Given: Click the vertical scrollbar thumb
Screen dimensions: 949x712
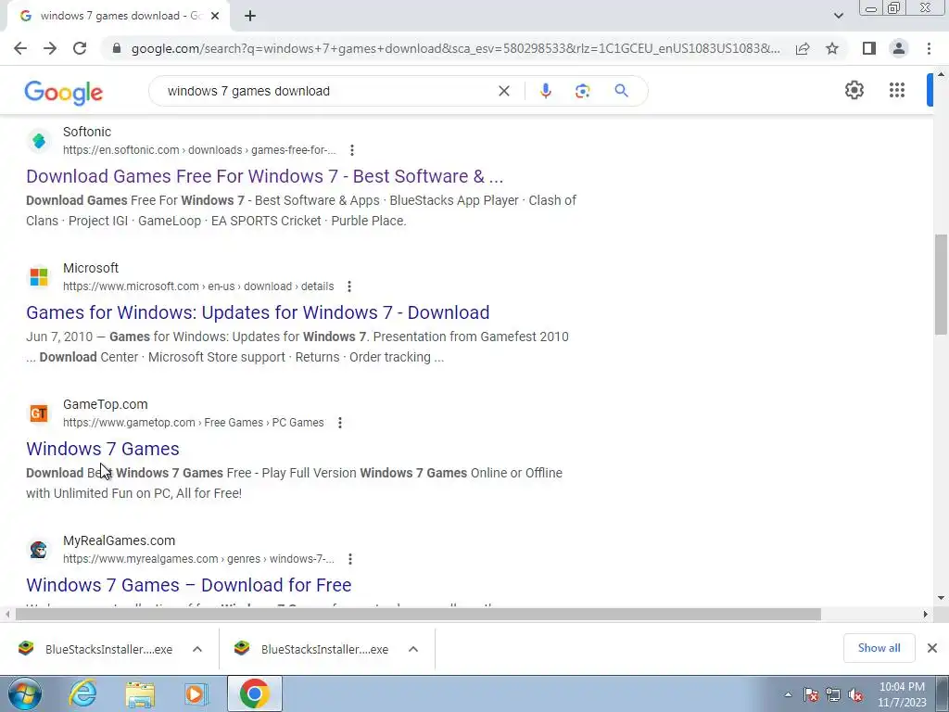Looking at the screenshot, I should 941,285.
